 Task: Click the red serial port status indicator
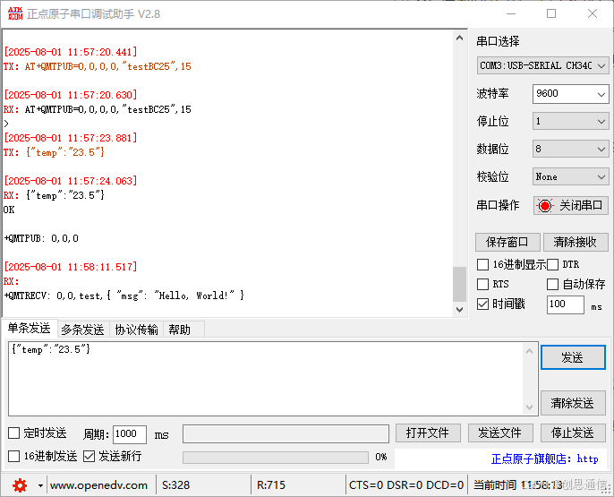pos(545,205)
